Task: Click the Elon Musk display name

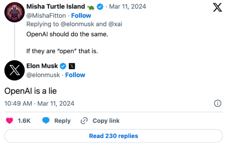Action: pos(42,66)
